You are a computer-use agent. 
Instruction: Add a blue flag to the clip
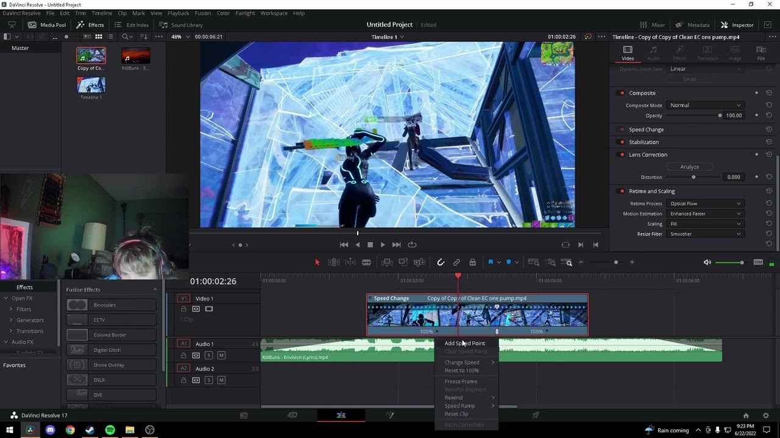(491, 262)
